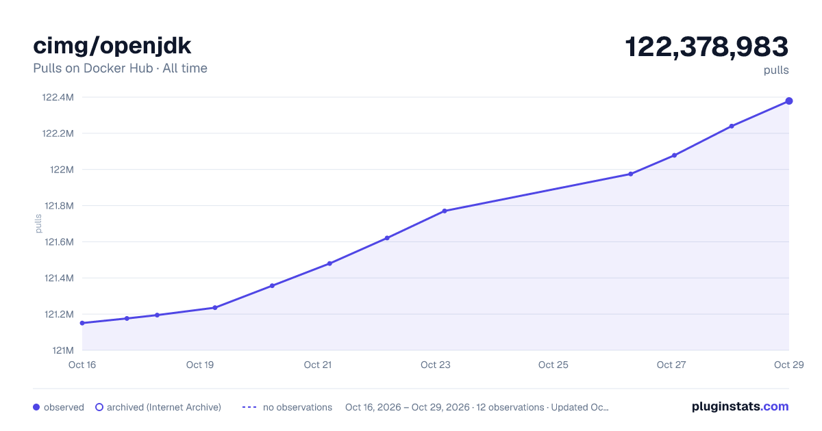Click the data point at Oct 19
The height and width of the screenshot is (431, 822).
coord(215,308)
